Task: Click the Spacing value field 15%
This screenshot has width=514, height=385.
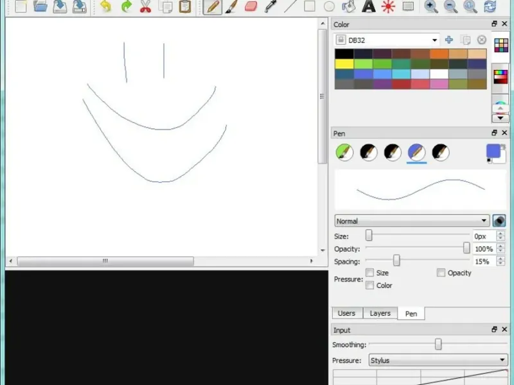Action: pyautogui.click(x=484, y=262)
